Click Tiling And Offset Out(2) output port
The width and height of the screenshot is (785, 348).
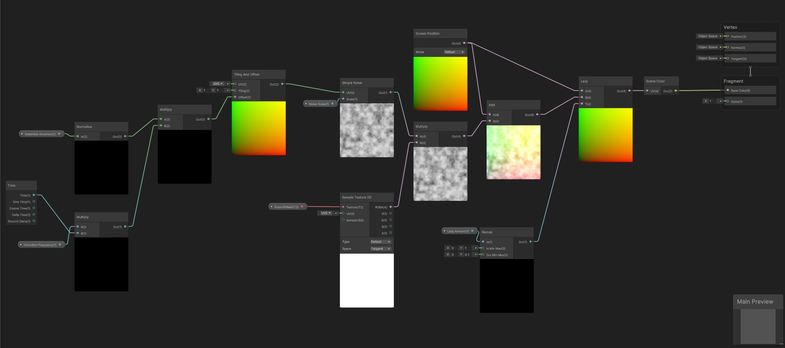[282, 84]
